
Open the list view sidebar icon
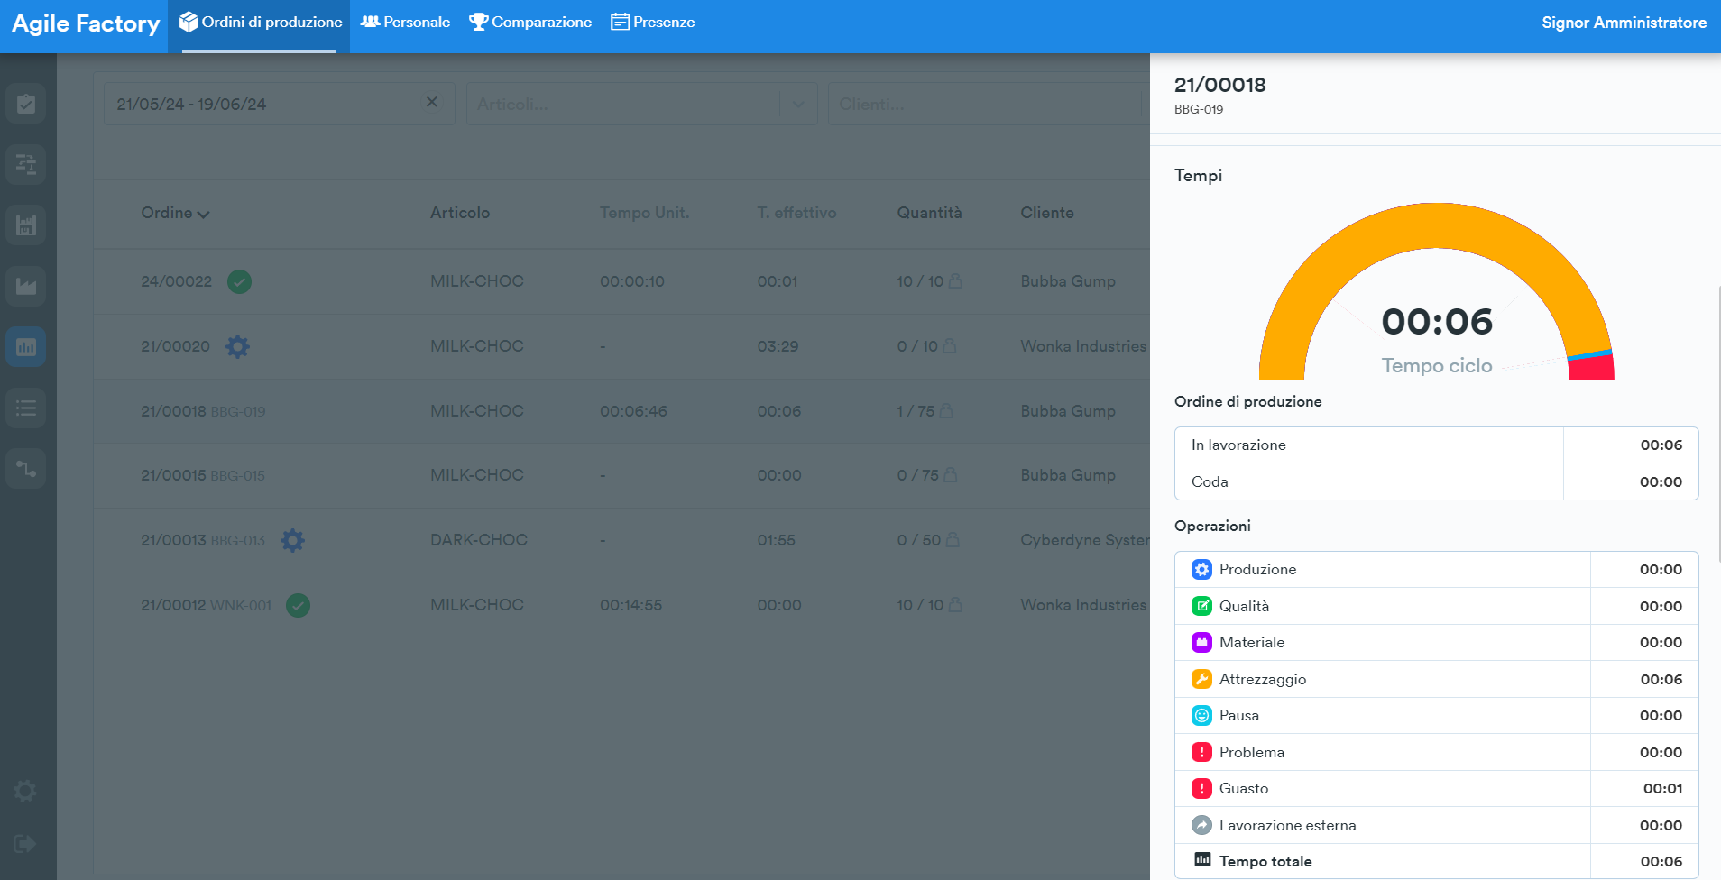[x=26, y=408]
